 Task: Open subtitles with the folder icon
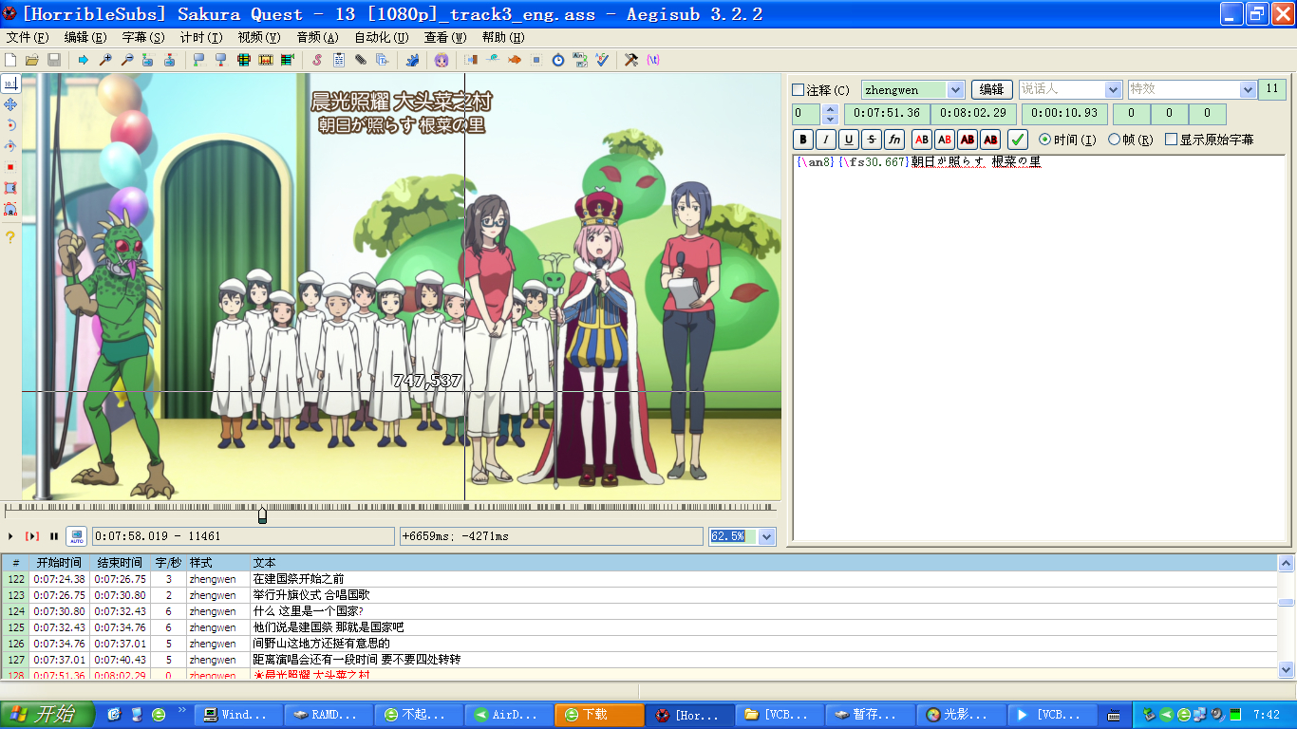pyautogui.click(x=32, y=60)
